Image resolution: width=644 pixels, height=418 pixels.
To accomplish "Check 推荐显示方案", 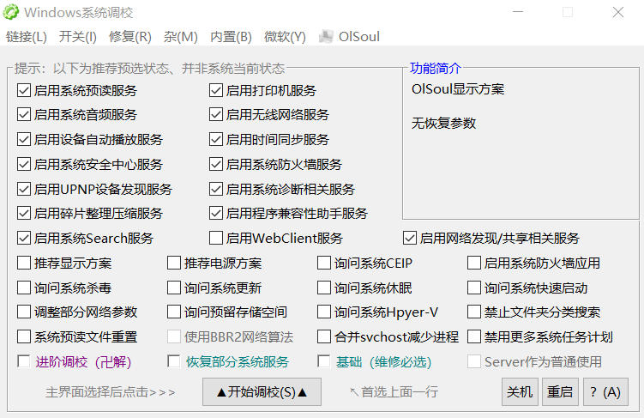I will coord(24,263).
